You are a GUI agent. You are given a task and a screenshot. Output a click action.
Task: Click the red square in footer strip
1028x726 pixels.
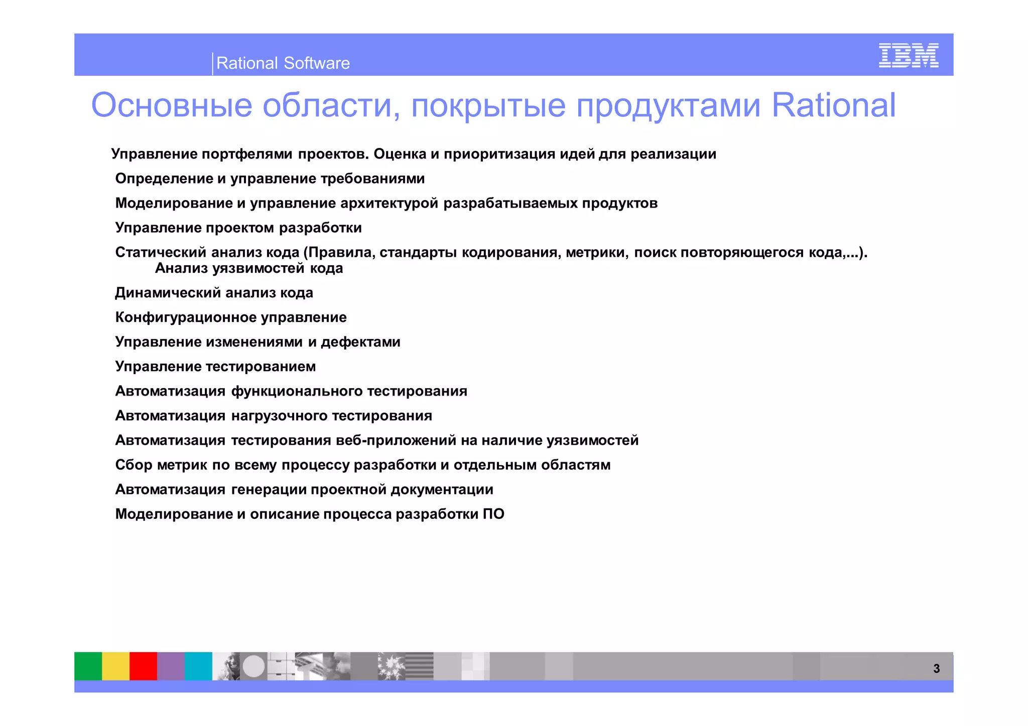143,666
